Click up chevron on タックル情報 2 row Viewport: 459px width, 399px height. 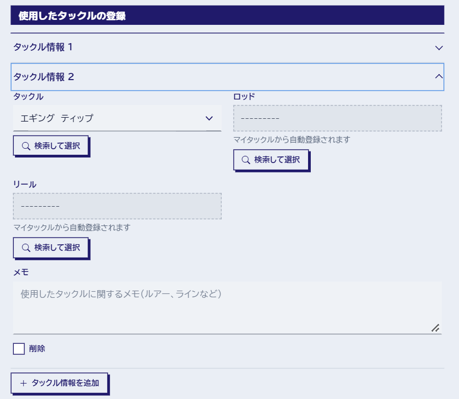click(439, 76)
